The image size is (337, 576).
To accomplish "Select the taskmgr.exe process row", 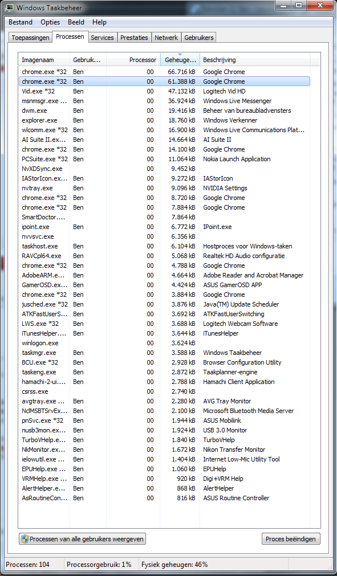I will (164, 353).
